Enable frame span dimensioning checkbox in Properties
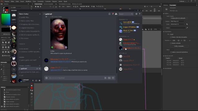The width and height of the screenshot is (198, 111). [171, 37]
